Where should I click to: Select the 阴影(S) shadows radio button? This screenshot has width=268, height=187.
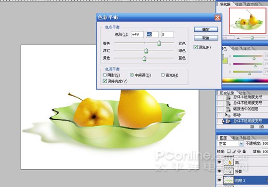[105, 75]
